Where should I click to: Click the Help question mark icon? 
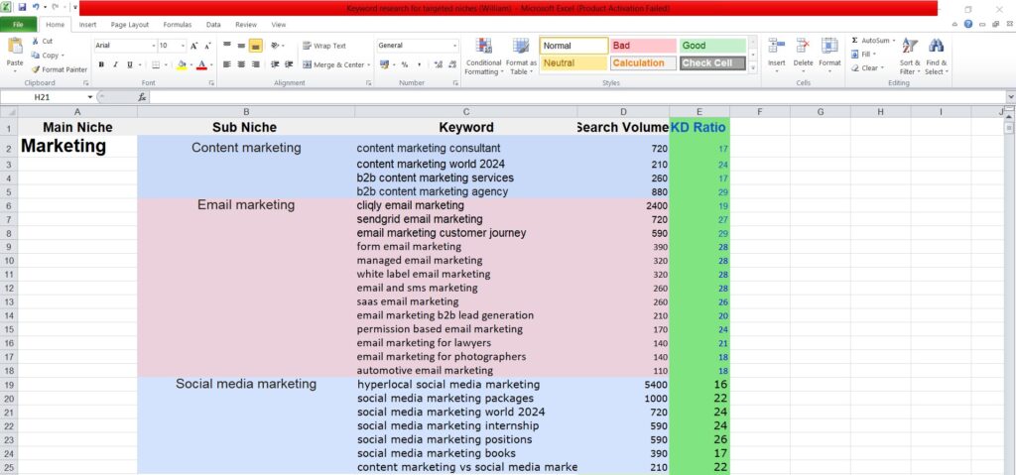coord(968,24)
